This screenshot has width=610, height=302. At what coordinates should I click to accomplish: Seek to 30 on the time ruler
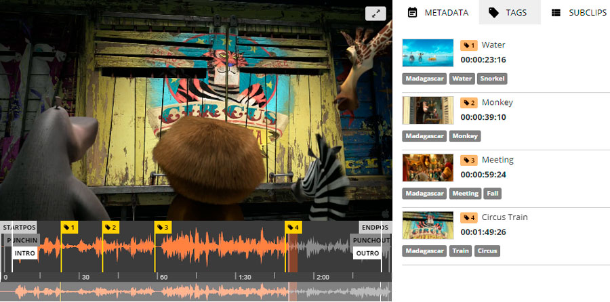click(85, 277)
